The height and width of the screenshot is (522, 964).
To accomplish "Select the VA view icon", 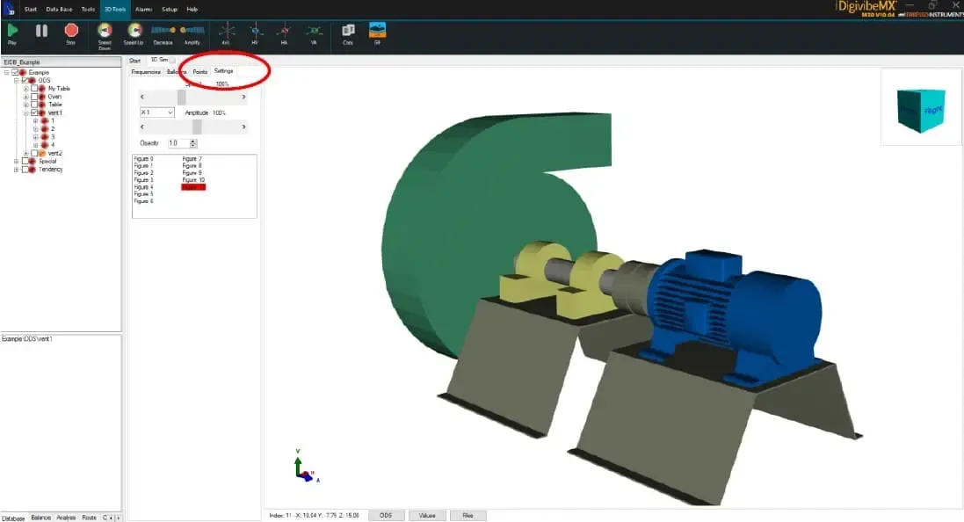I will [314, 31].
